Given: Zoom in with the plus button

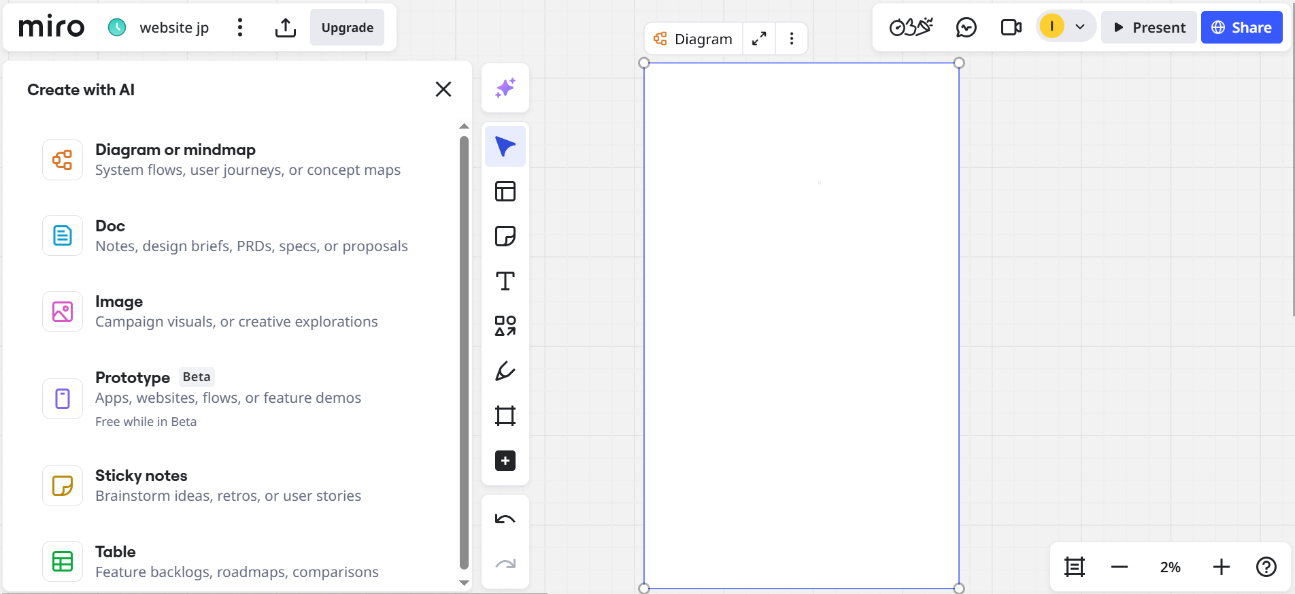Looking at the screenshot, I should (x=1222, y=567).
